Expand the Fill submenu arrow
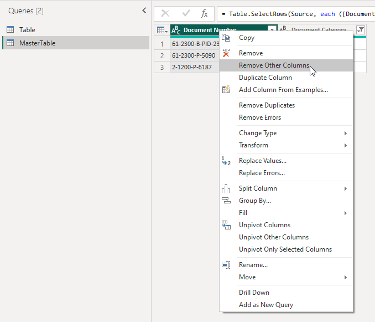This screenshot has width=375, height=322. 345,213
